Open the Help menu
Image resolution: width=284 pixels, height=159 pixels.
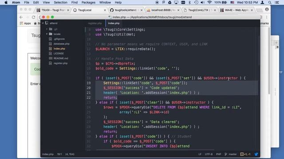(118, 2)
